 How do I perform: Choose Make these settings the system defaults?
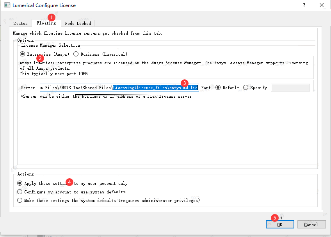tap(109, 200)
